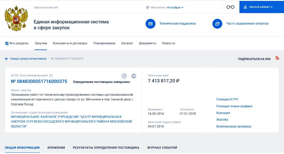Open the Внеплановая проверка link
Image resolution: width=284 pixels, height=154 pixels.
[233, 127]
